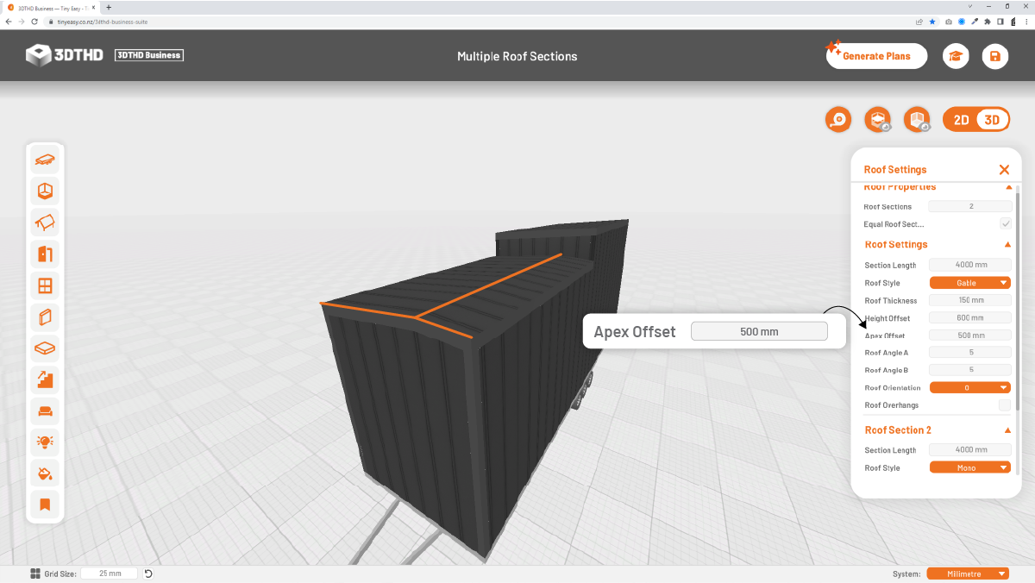This screenshot has height=583, width=1035.
Task: Click the Multiple Roof Sections title
Action: pos(517,56)
